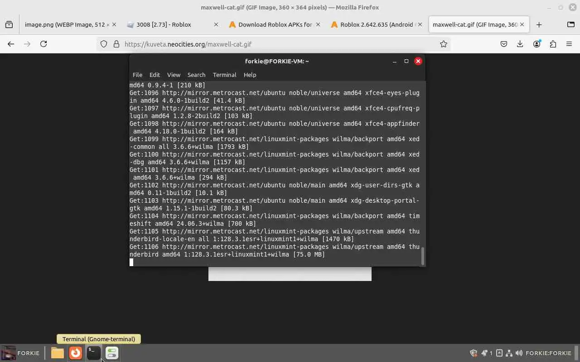Minimize the Firefox window
Image resolution: width=580 pixels, height=362 pixels.
(549, 7)
